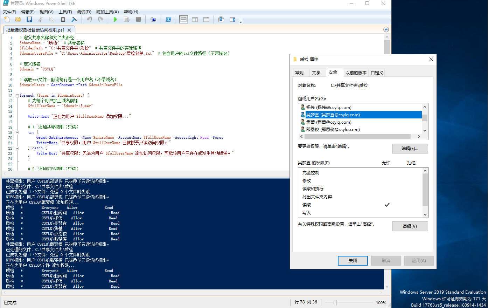Collapse the try block on line 19
The image size is (488, 308).
17,132
